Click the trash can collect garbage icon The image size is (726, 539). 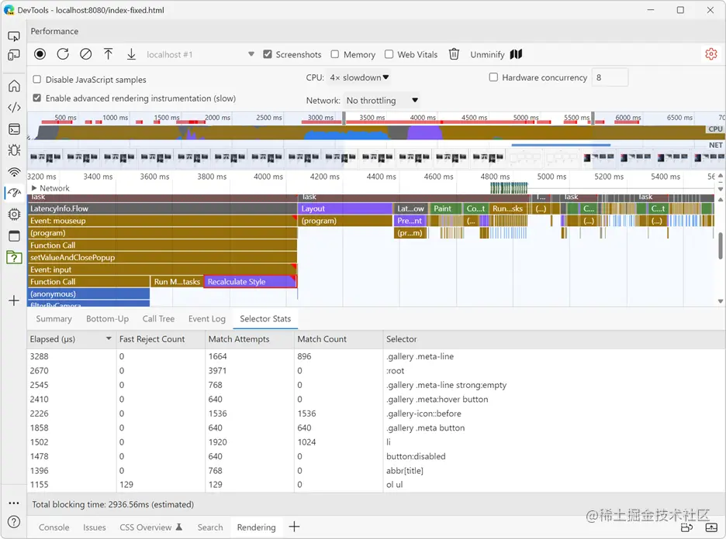point(455,54)
